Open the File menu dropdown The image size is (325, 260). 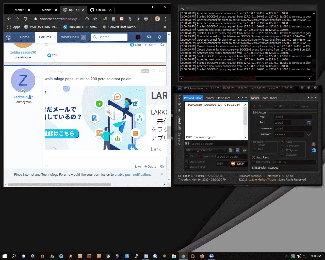215,88
